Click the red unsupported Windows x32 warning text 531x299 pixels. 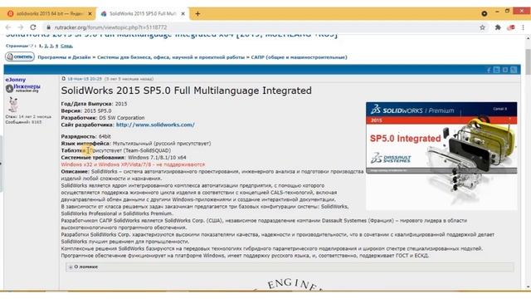133,164
